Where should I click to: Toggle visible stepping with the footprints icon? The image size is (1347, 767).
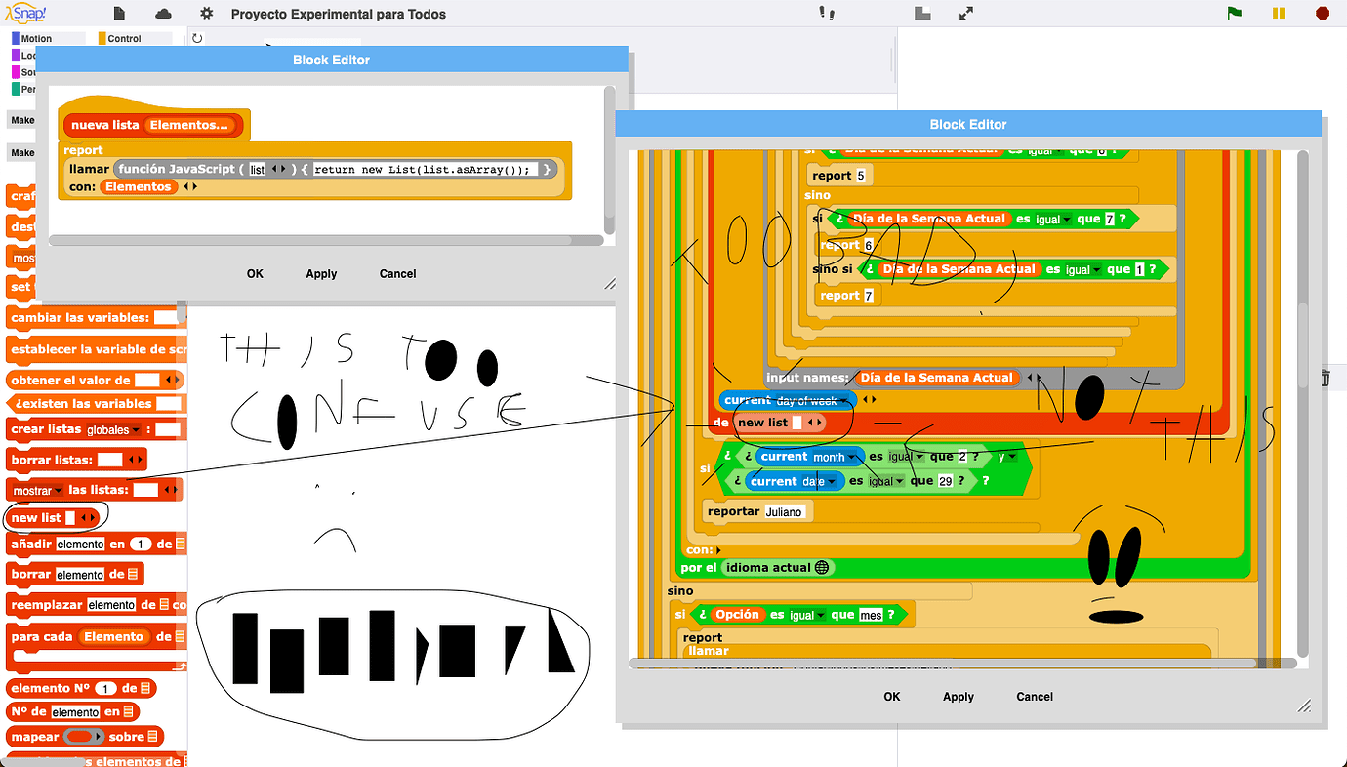(x=827, y=13)
